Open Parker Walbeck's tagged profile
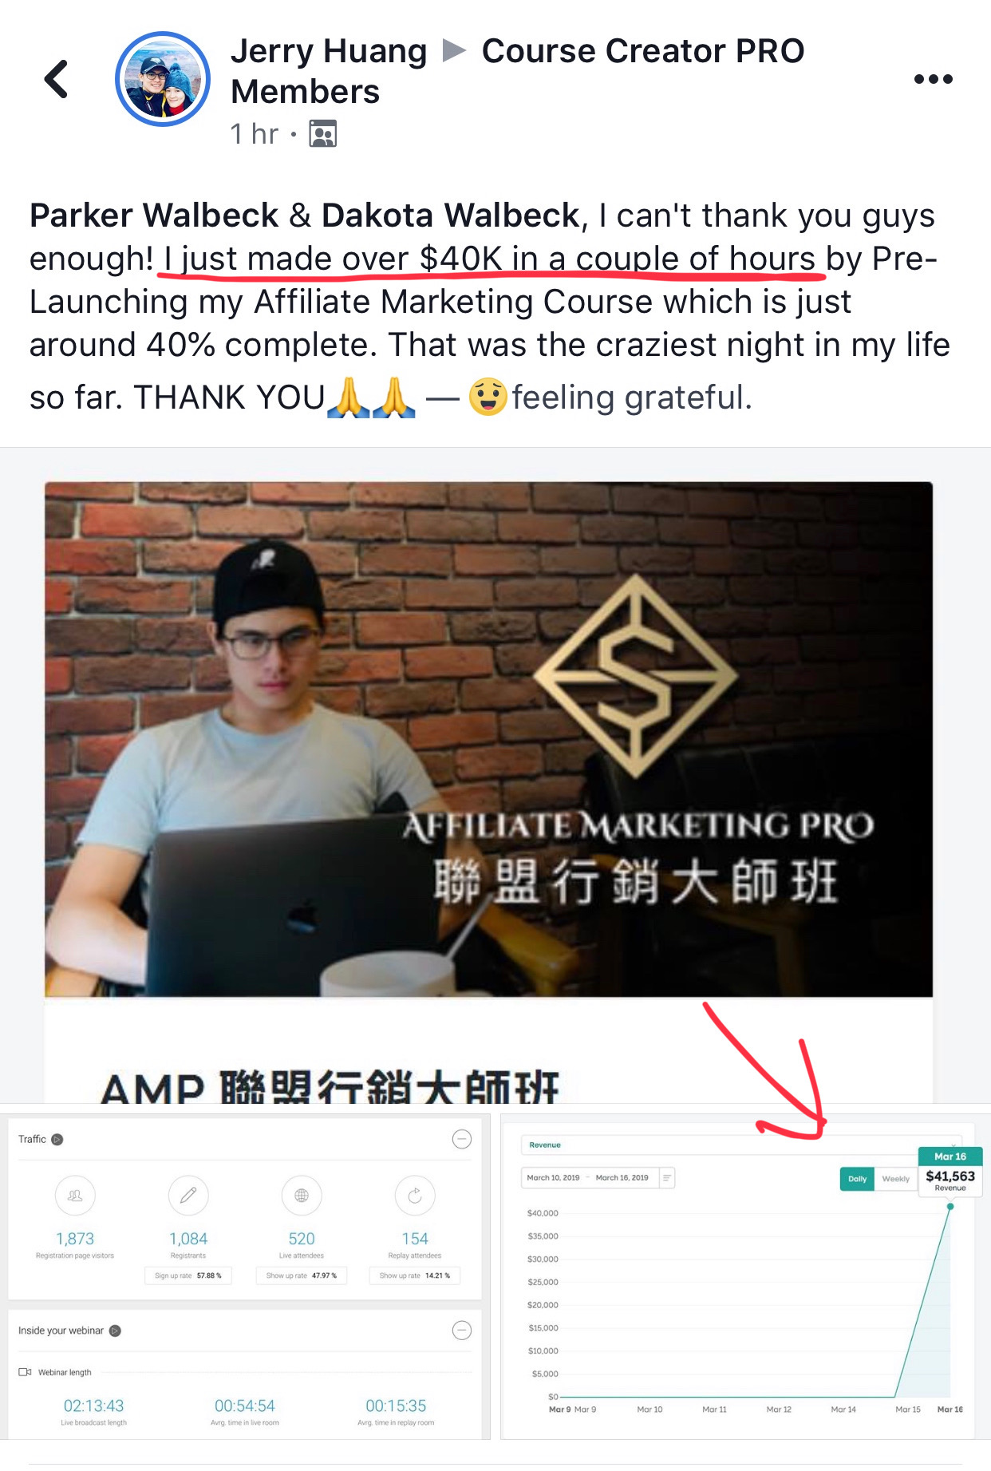Screen dimensions: 991x1471 154,216
